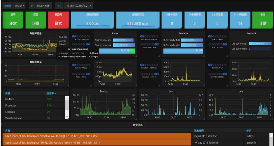Open the Mutex panel title menu
274x146 pixels.
(x=104, y=91)
